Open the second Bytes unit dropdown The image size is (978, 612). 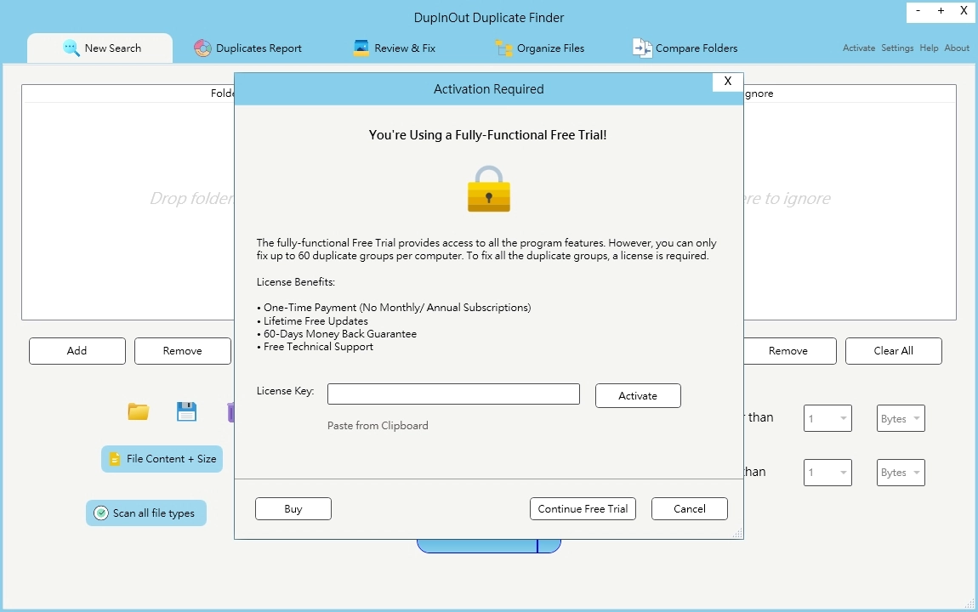point(901,473)
